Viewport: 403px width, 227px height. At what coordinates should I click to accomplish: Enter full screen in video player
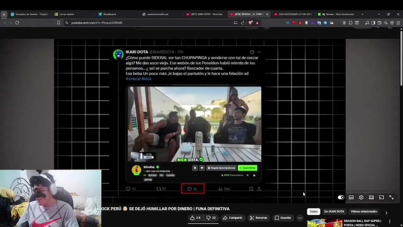click(x=391, y=197)
